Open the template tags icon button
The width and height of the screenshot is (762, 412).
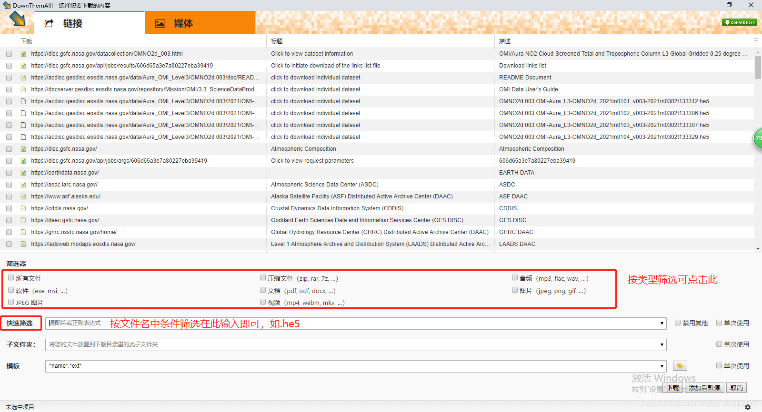tap(680, 366)
